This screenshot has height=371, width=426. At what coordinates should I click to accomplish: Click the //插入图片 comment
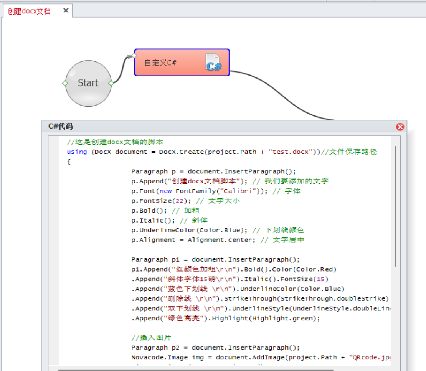click(x=151, y=338)
